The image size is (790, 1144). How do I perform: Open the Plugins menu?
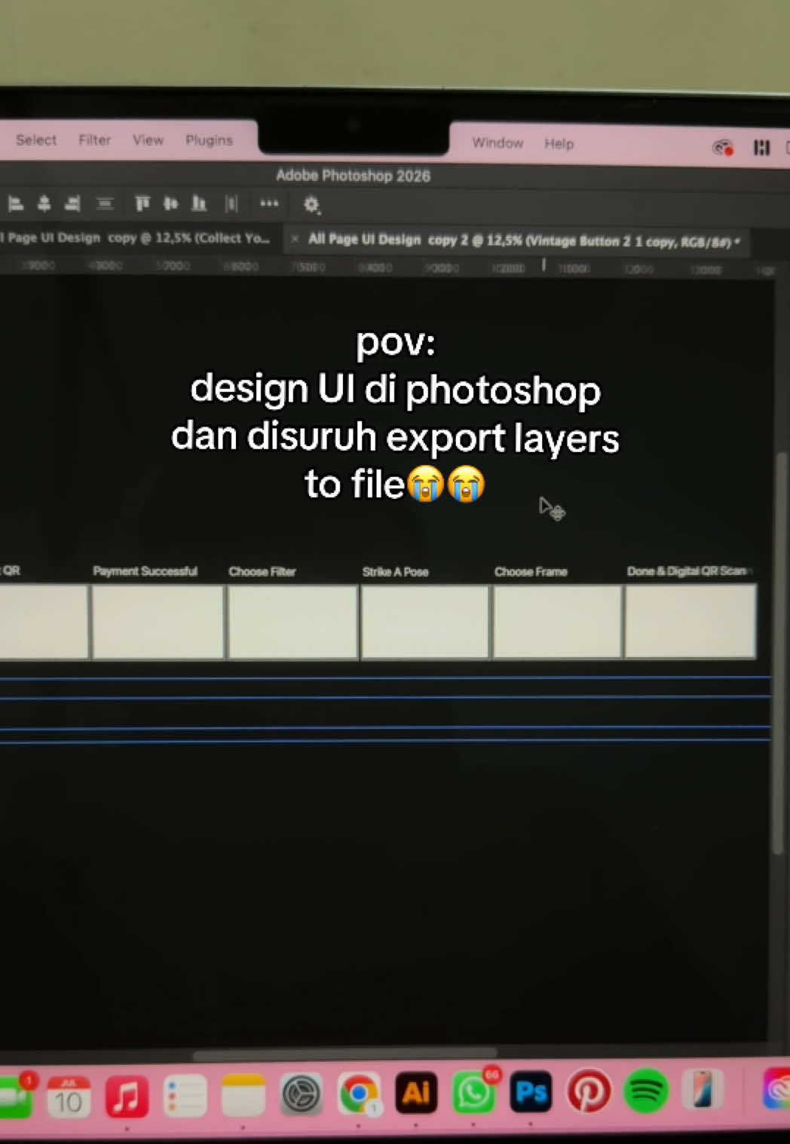209,140
